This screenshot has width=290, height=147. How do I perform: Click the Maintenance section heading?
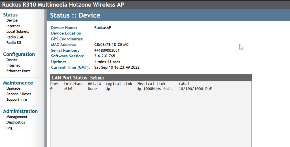18,83
